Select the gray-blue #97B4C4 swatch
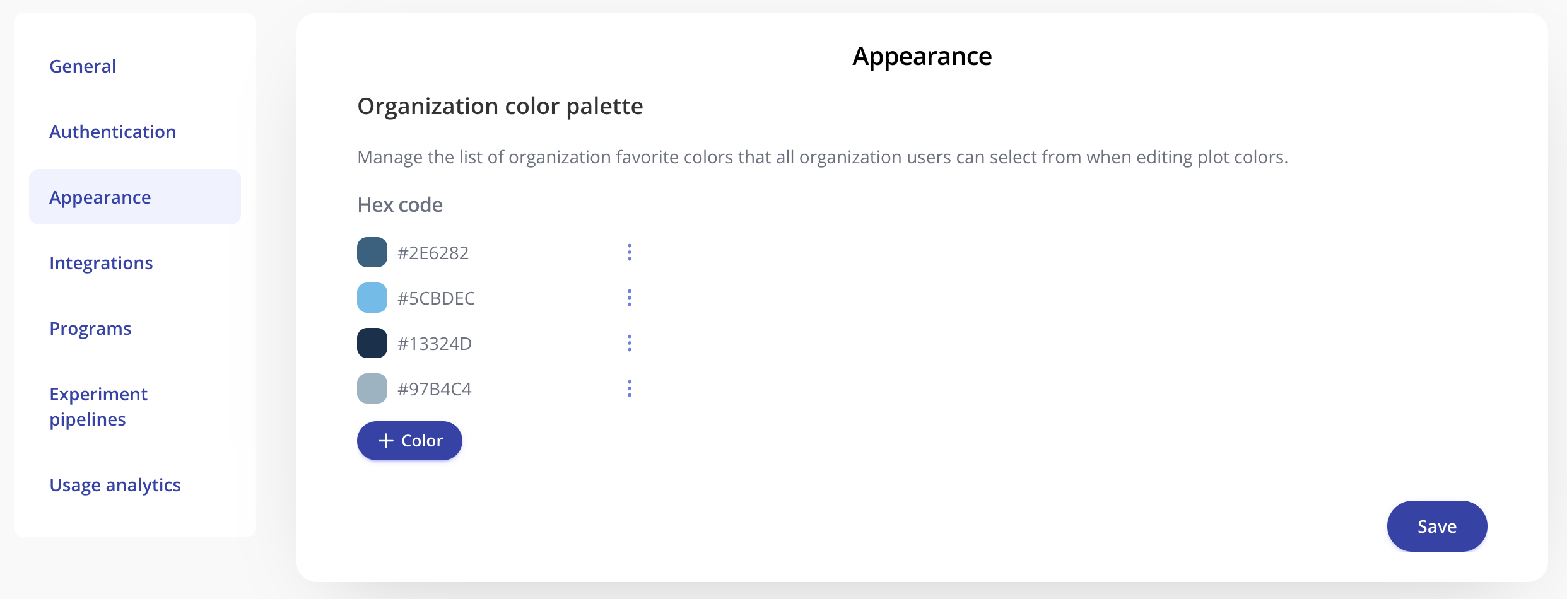Viewport: 1567px width, 599px height. [372, 388]
